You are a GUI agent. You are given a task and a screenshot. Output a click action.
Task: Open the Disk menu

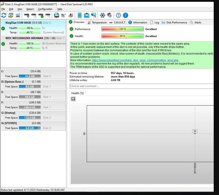11,9
